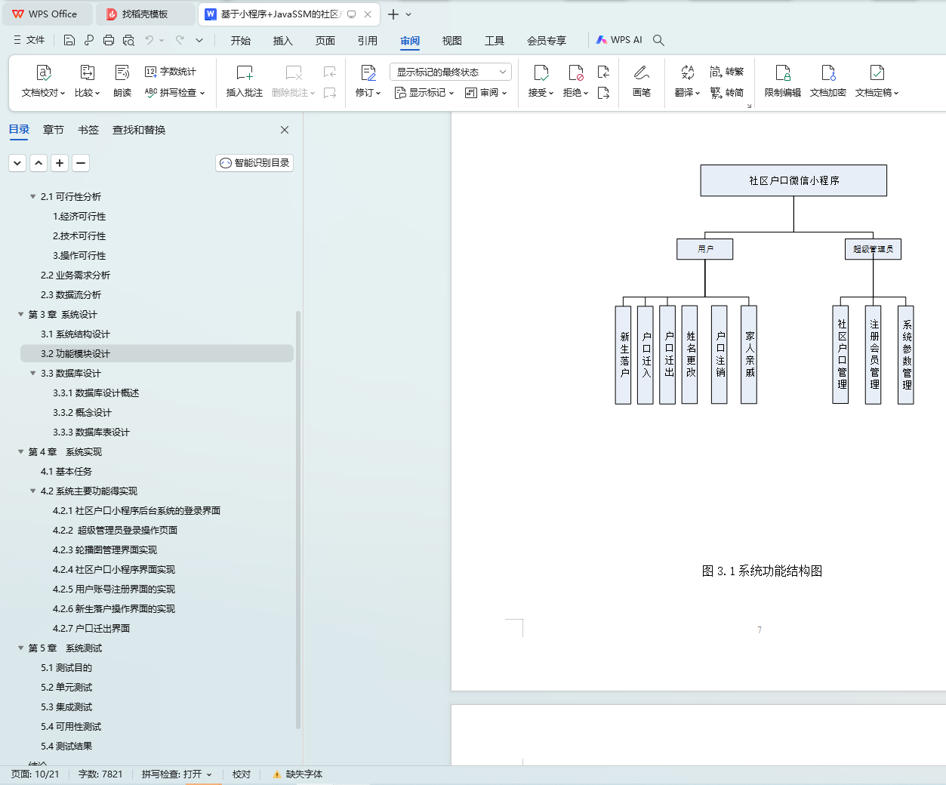Click the redo arrow icon
Viewport: 946px width, 785px height.
tap(180, 40)
